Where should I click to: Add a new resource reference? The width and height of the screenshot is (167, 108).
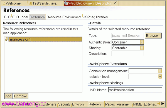[8, 96]
